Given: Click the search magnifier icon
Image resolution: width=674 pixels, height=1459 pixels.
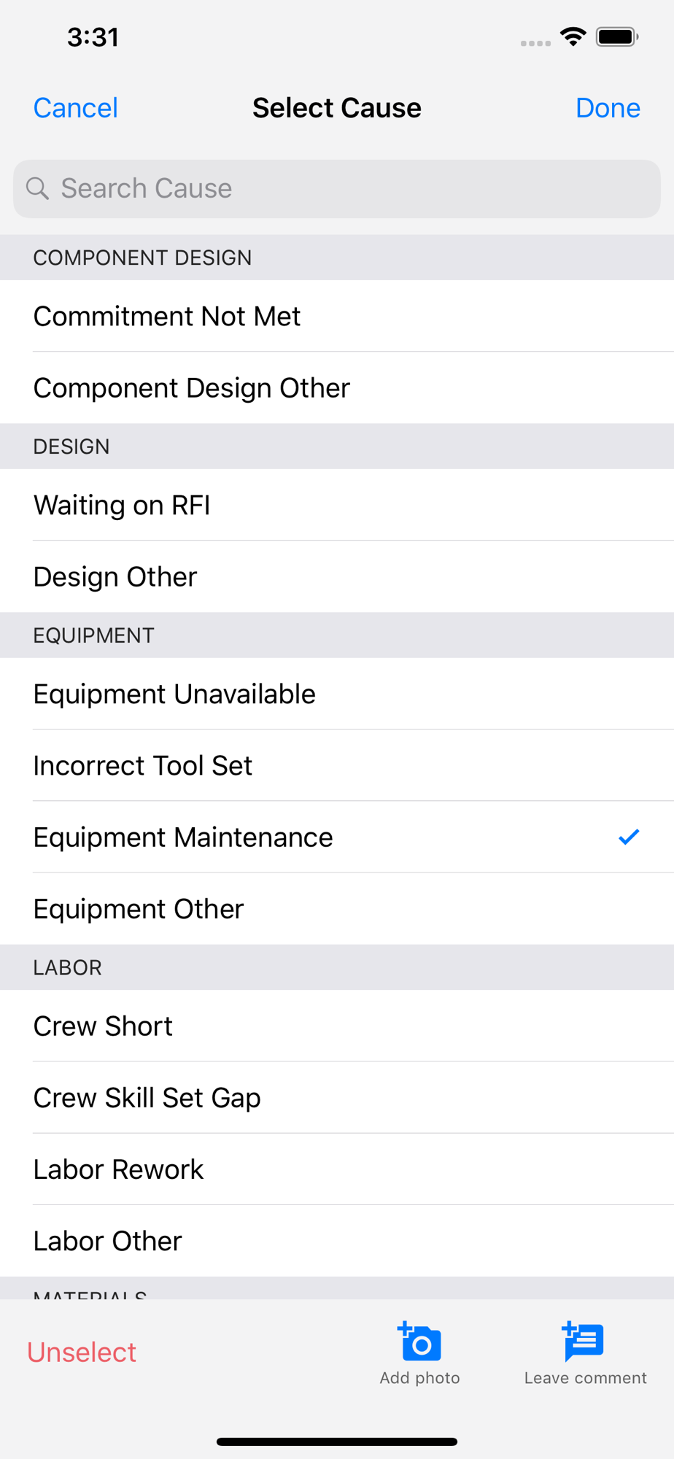Looking at the screenshot, I should click(x=37, y=188).
